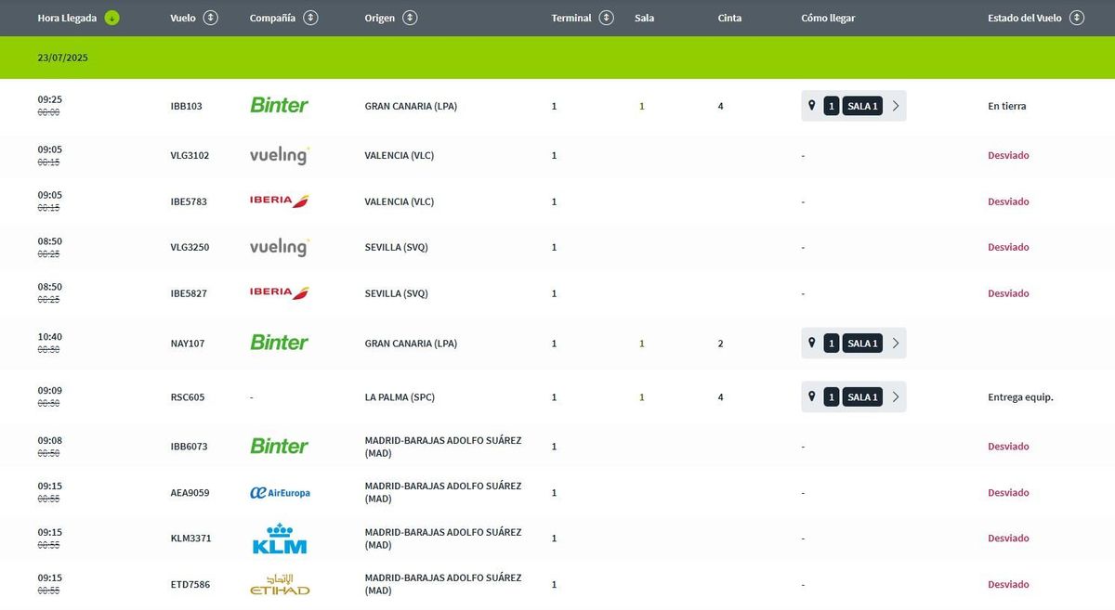Click arrival time 10:40 for NAY107
This screenshot has height=610, width=1115.
[x=50, y=337]
